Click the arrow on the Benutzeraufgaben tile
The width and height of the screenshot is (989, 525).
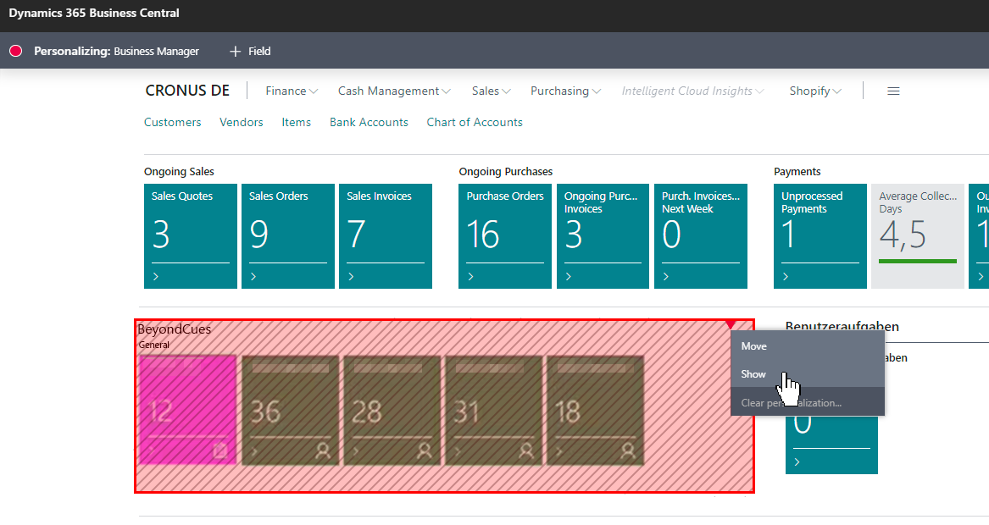[x=797, y=462]
